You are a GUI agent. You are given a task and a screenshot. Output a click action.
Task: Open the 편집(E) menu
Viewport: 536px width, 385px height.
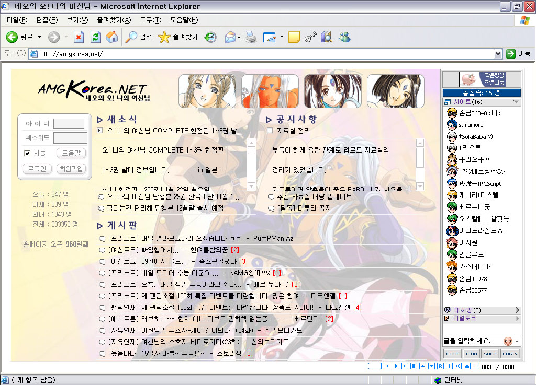pos(47,20)
